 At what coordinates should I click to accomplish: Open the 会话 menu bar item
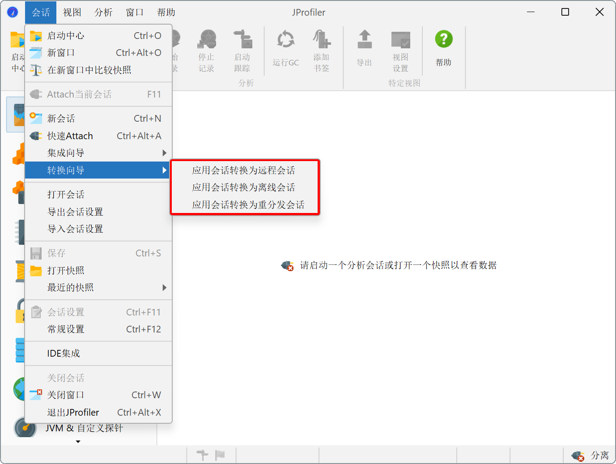[41, 13]
